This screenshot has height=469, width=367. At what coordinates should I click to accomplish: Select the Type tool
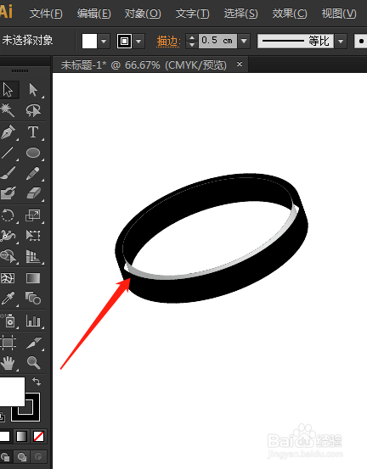(x=33, y=132)
